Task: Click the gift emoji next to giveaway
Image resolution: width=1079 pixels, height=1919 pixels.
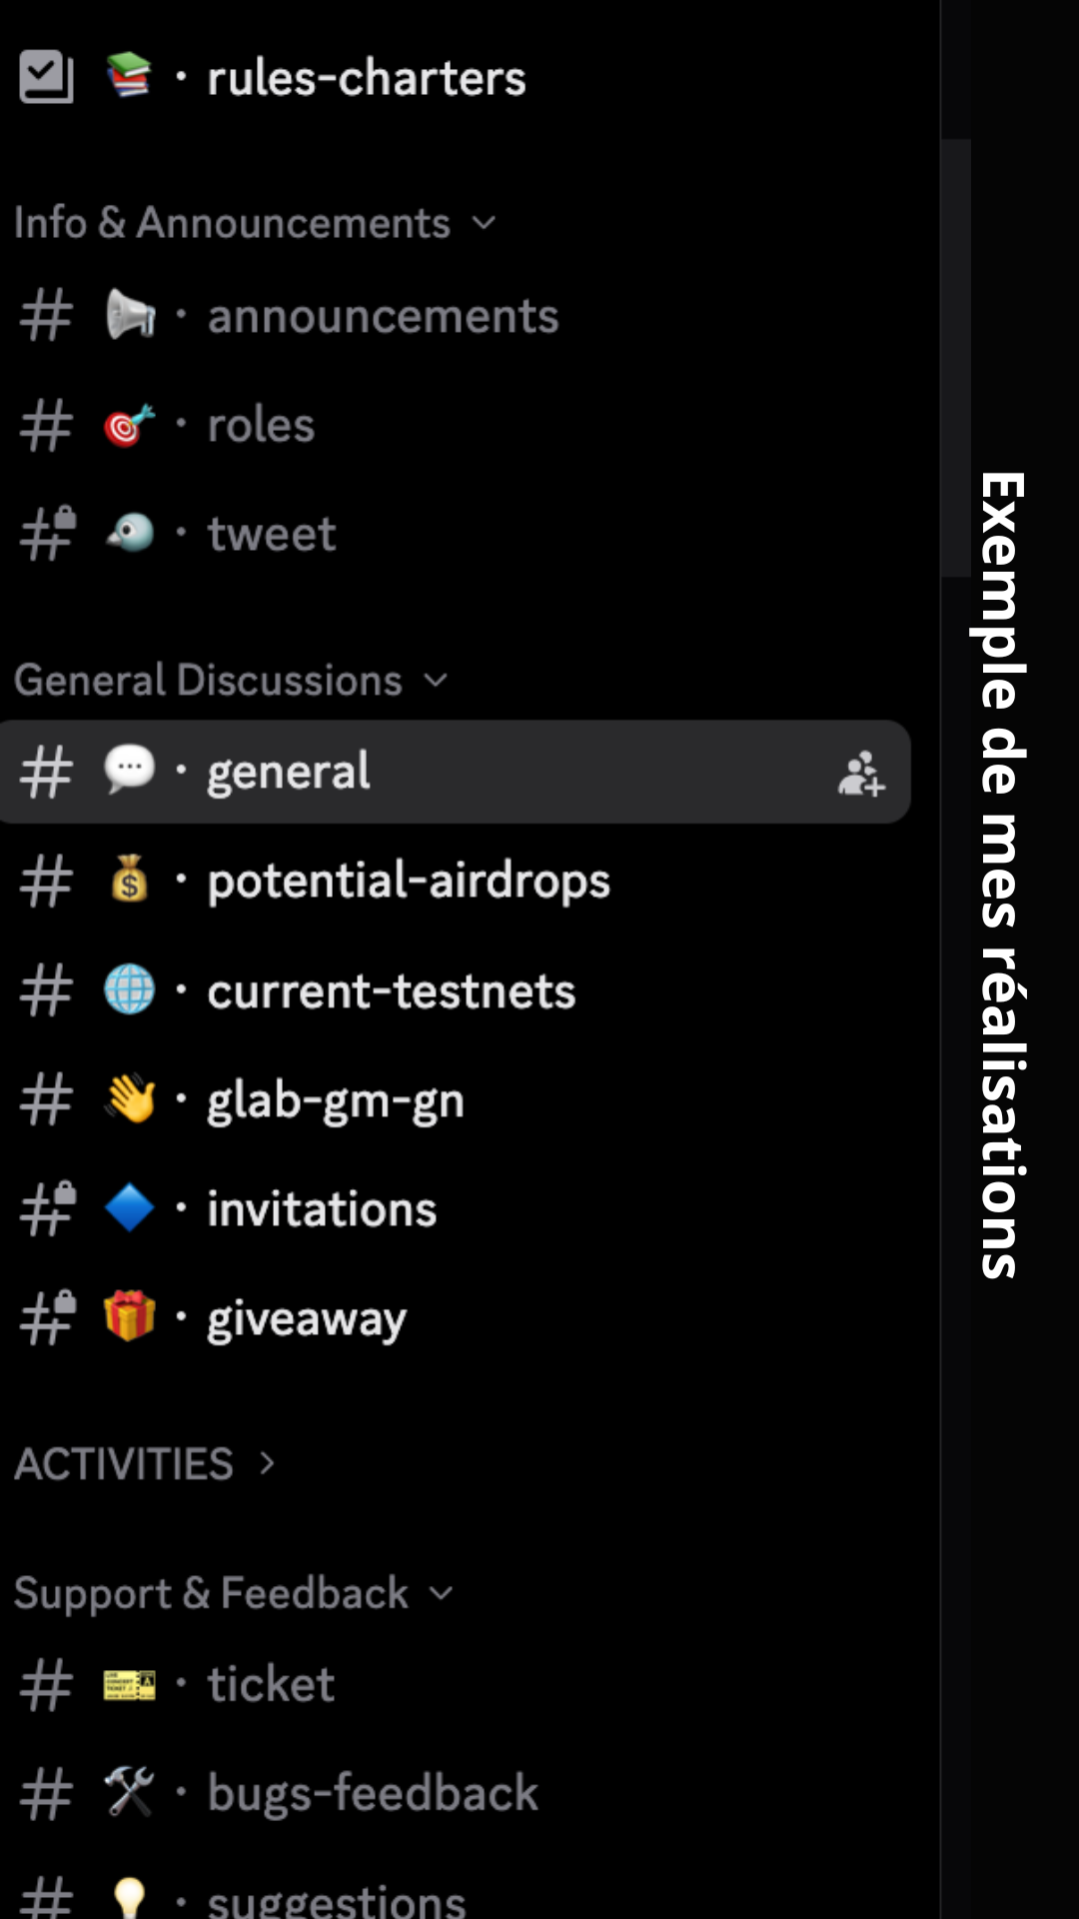Action: click(130, 1316)
